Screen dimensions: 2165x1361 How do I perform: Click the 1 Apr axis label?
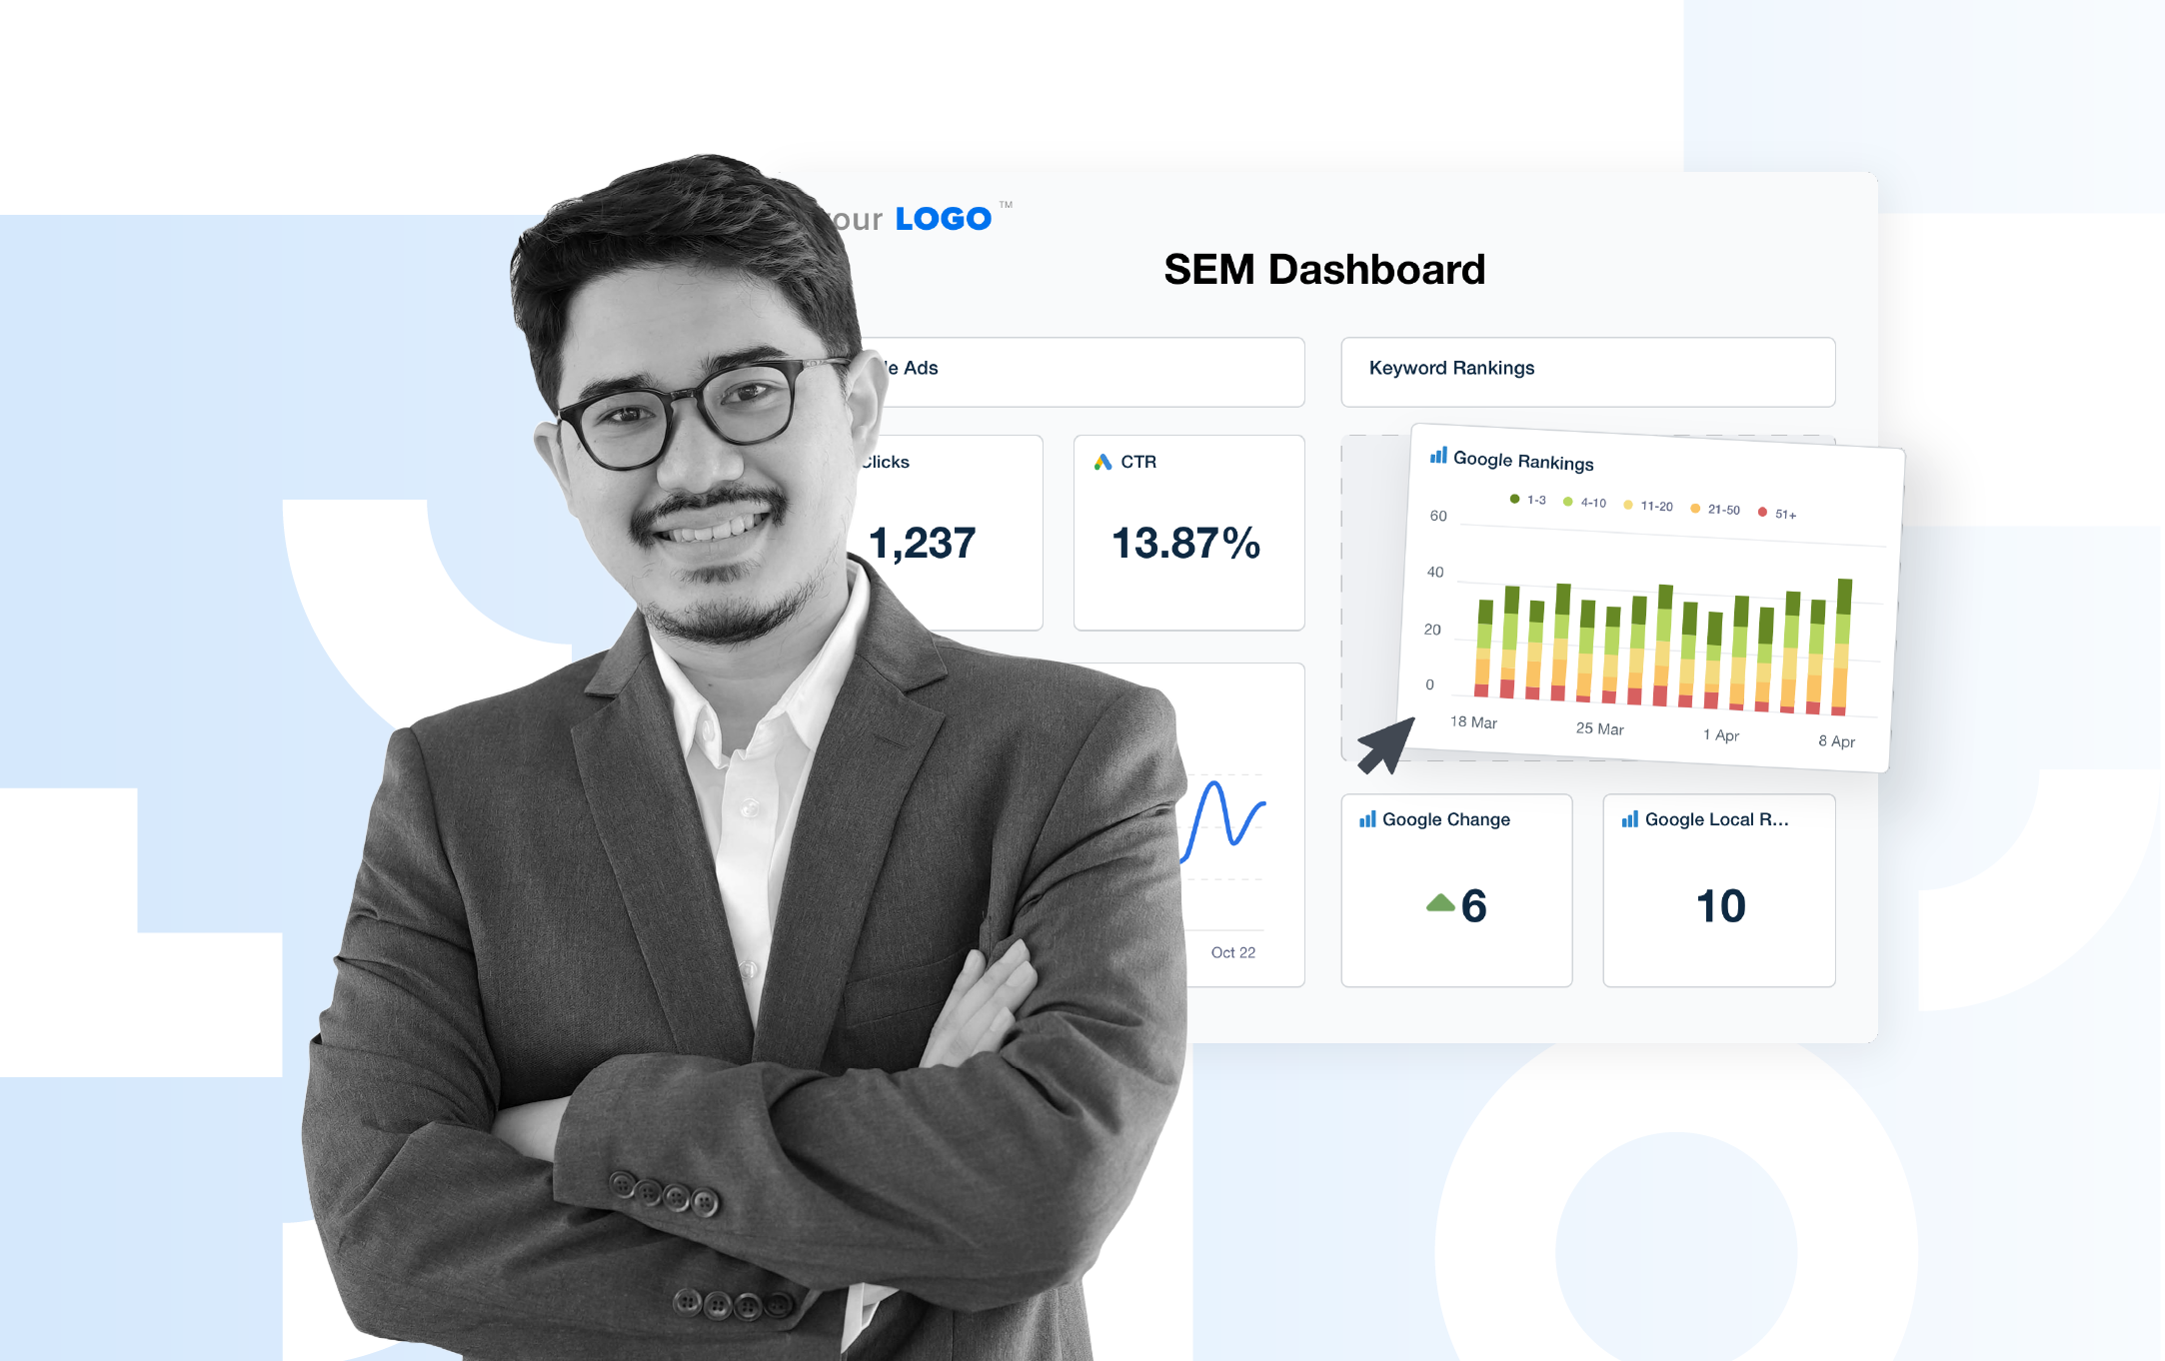click(1720, 734)
